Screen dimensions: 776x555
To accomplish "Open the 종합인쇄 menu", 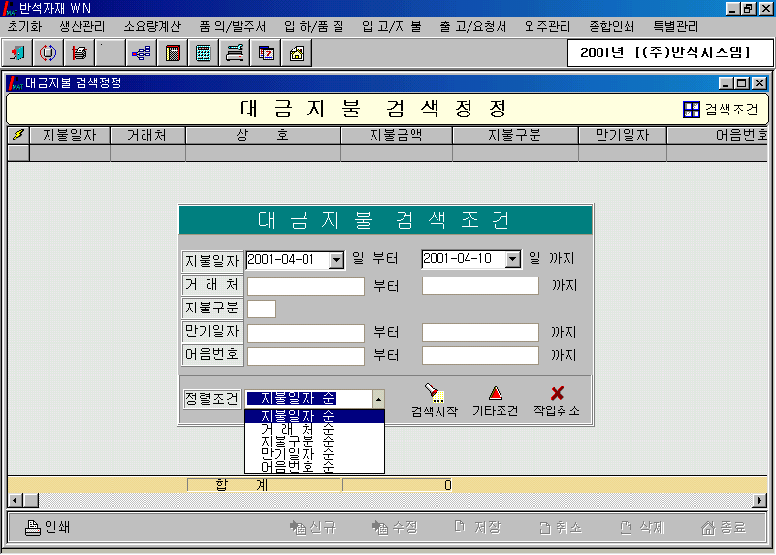I will (x=612, y=27).
